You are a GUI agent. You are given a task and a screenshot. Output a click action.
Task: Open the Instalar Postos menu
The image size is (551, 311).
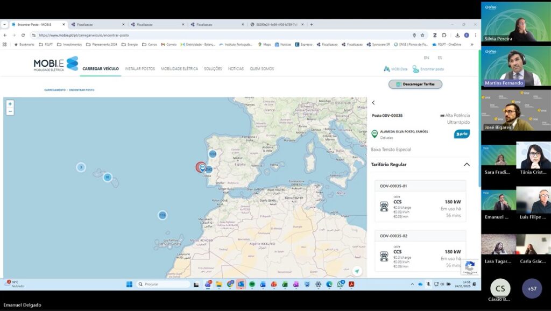coord(139,69)
